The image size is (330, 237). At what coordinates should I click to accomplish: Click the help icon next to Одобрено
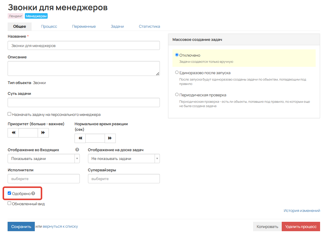pos(33,193)
